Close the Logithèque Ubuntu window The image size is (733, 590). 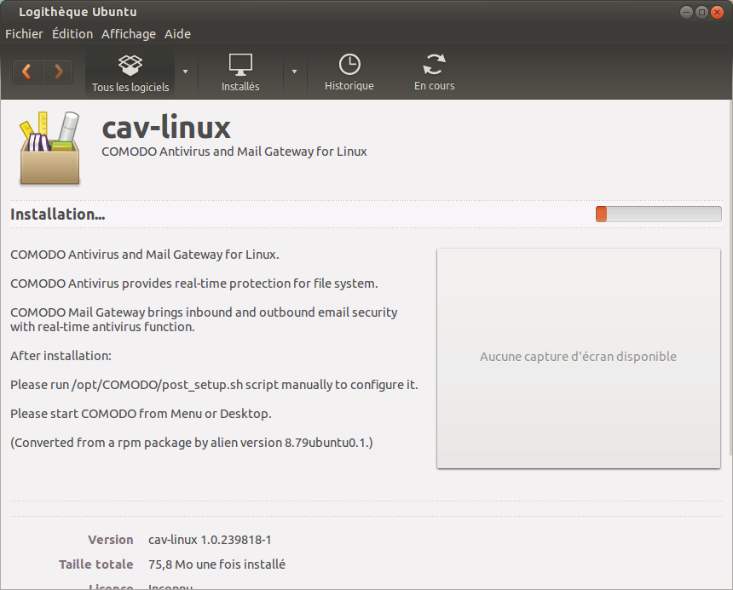coord(717,13)
